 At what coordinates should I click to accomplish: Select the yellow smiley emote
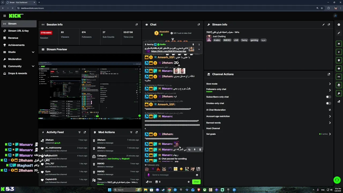(x=181, y=169)
